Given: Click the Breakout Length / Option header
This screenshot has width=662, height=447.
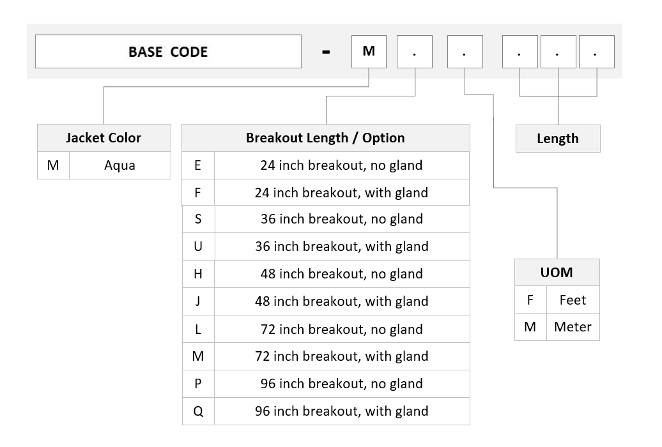Looking at the screenshot, I should [325, 137].
